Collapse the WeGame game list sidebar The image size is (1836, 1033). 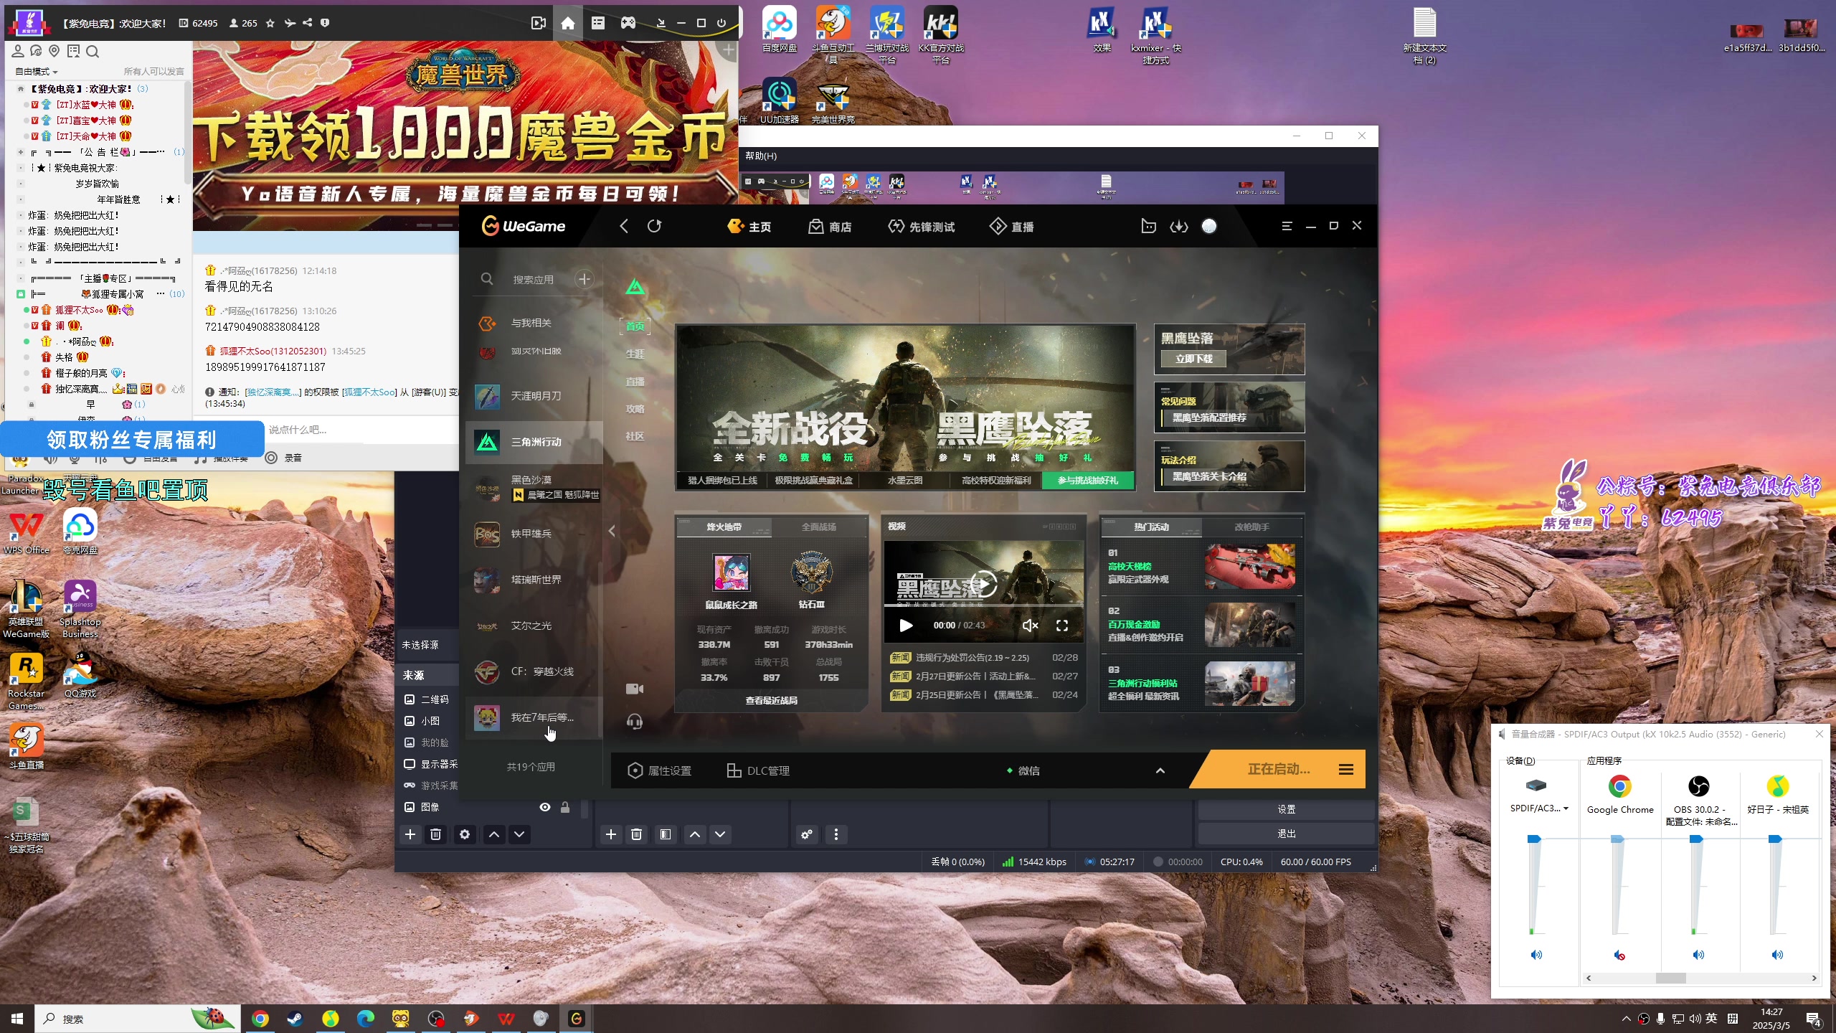612,531
